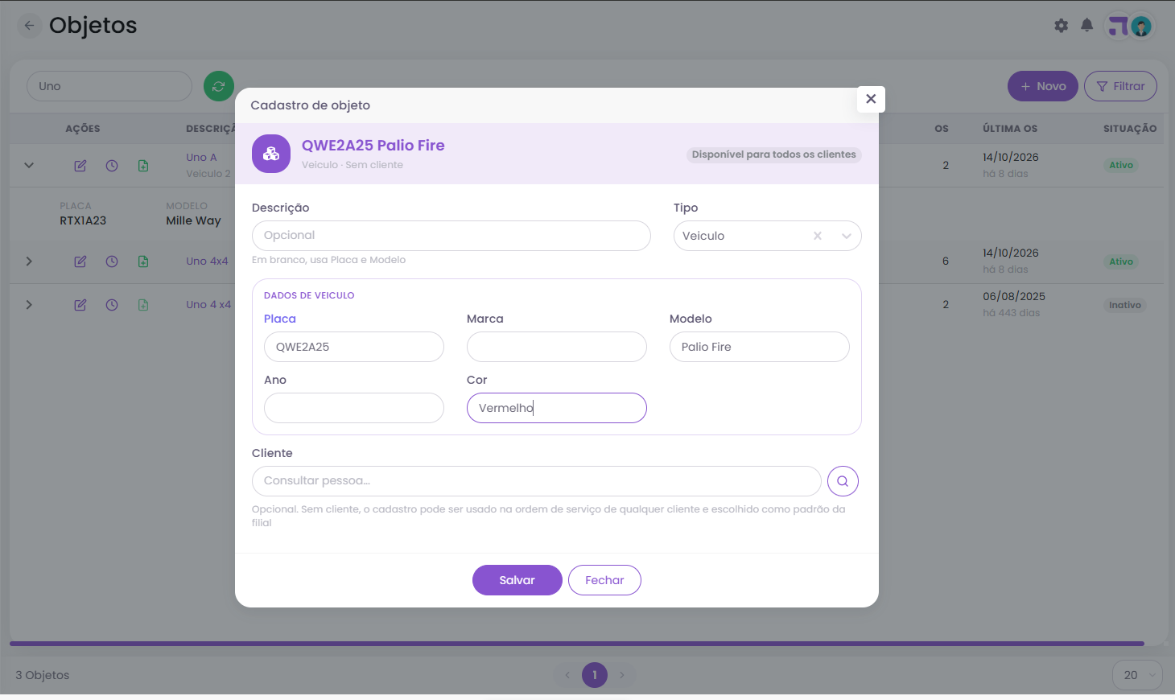Focus the Descrição input field
1175x700 pixels.
coord(451,236)
